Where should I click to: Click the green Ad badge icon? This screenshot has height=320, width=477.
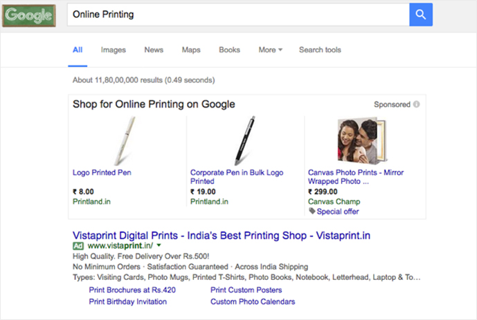(78, 245)
